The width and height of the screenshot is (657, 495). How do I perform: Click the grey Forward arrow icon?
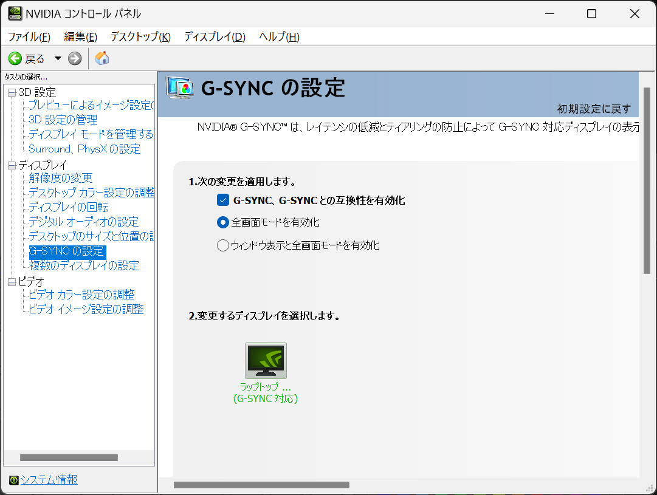coord(75,59)
